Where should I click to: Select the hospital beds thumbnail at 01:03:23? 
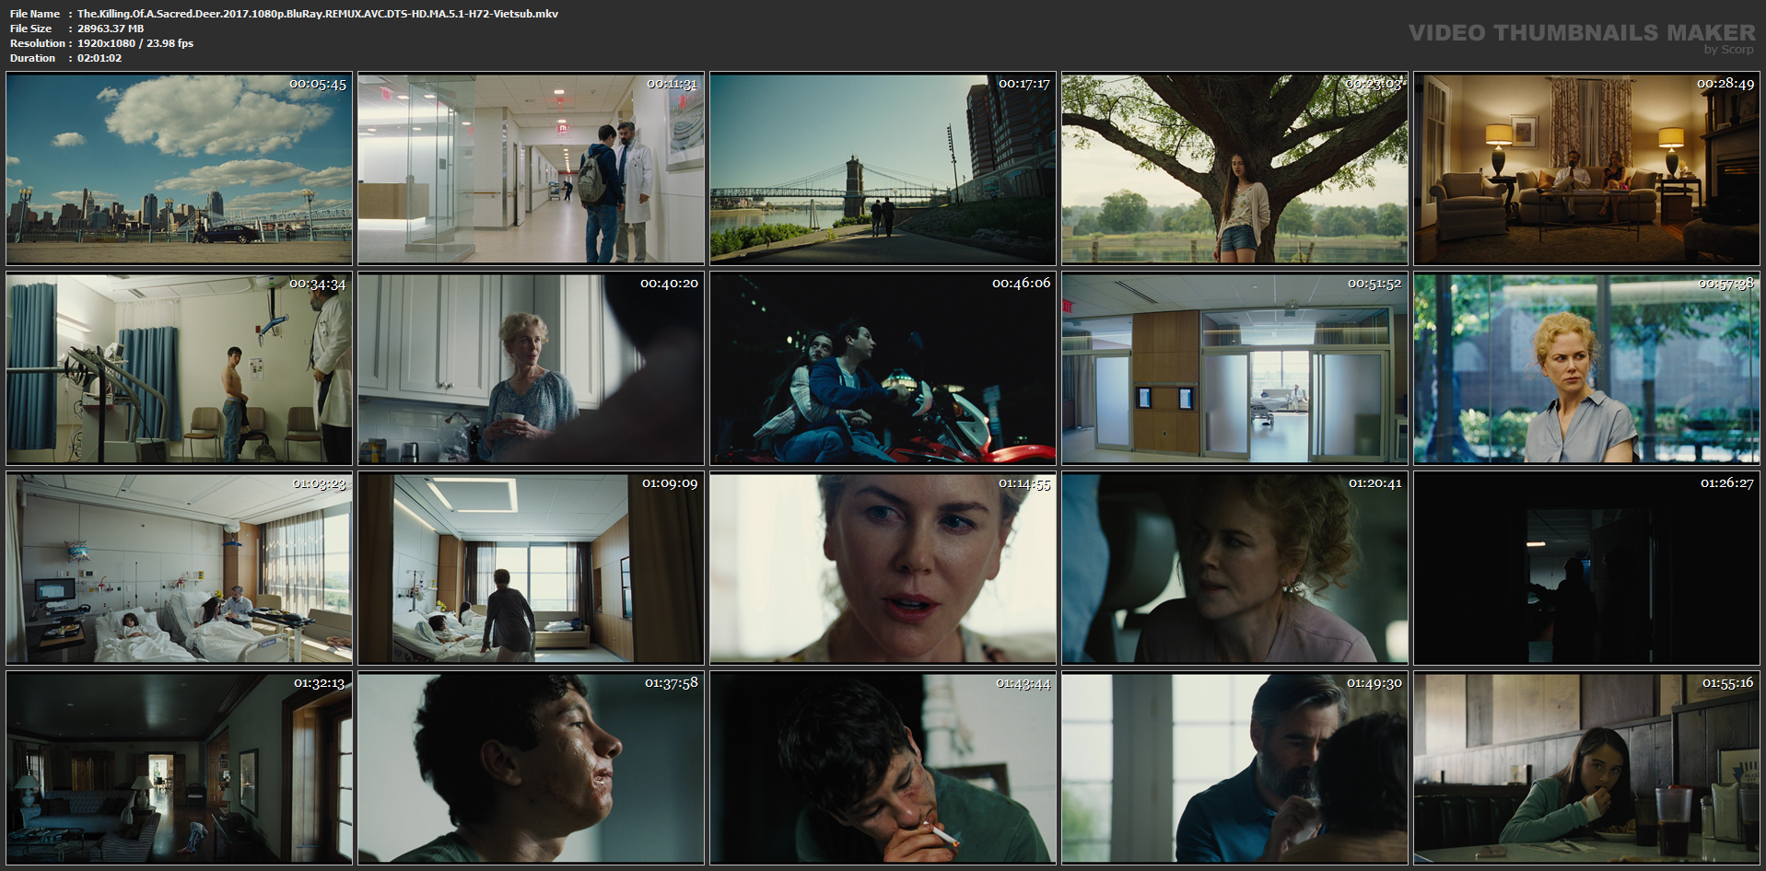(x=179, y=568)
